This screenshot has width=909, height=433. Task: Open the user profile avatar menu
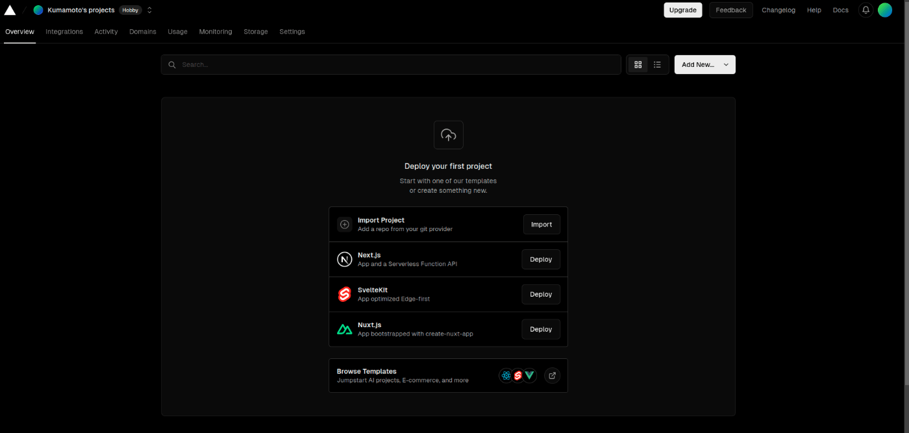pos(885,10)
